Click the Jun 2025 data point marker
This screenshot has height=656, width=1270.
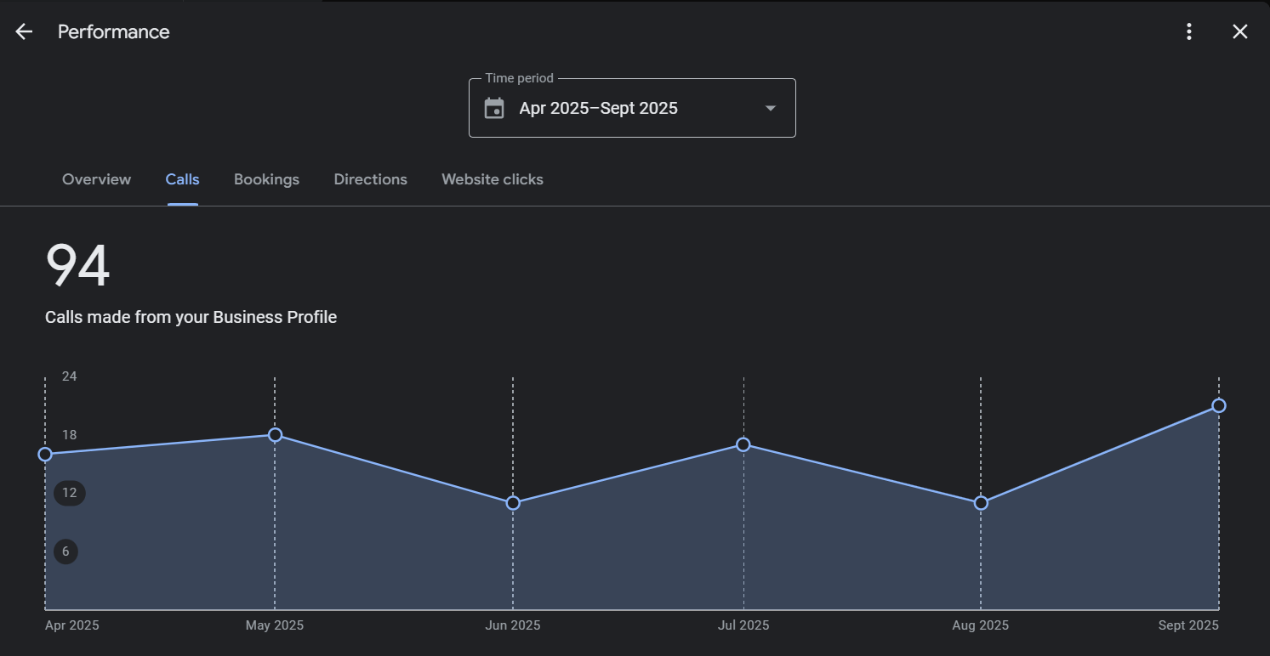point(513,503)
